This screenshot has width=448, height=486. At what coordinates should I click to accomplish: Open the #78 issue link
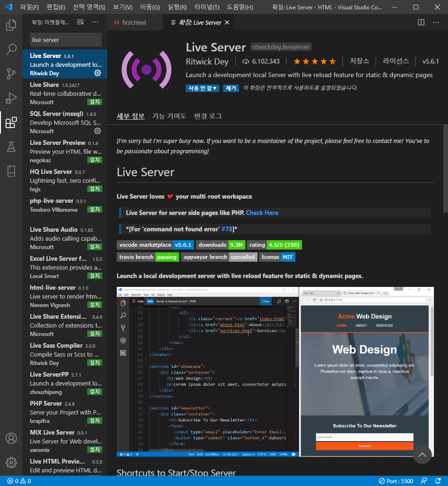(227, 229)
